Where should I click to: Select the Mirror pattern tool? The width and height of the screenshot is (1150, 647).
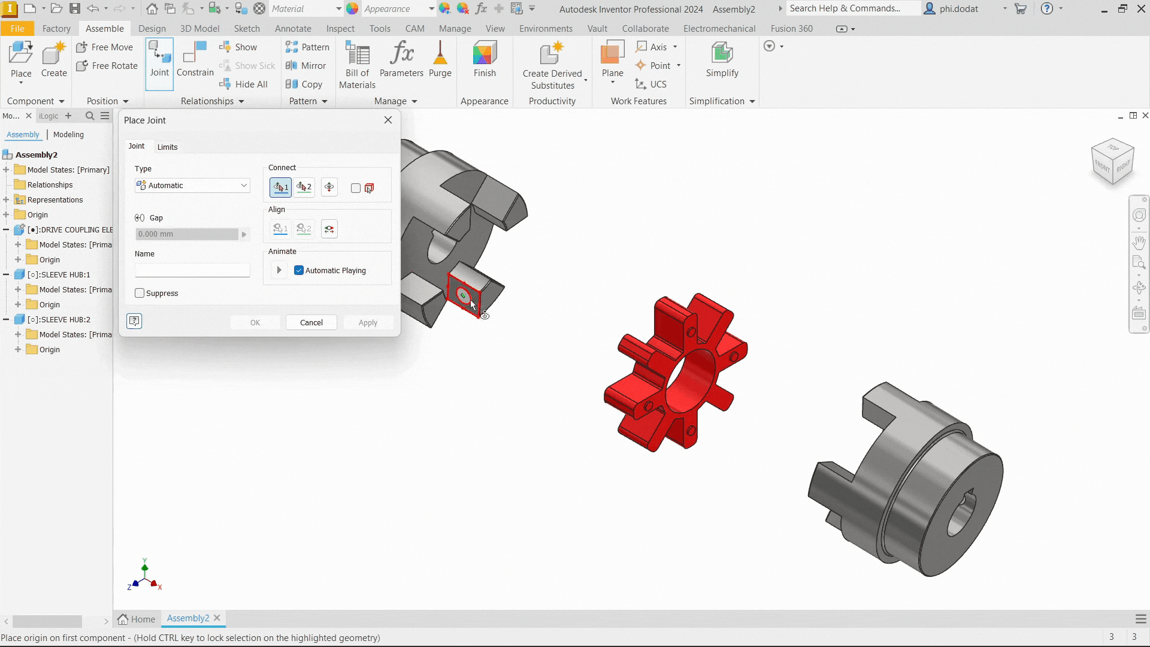pos(306,65)
